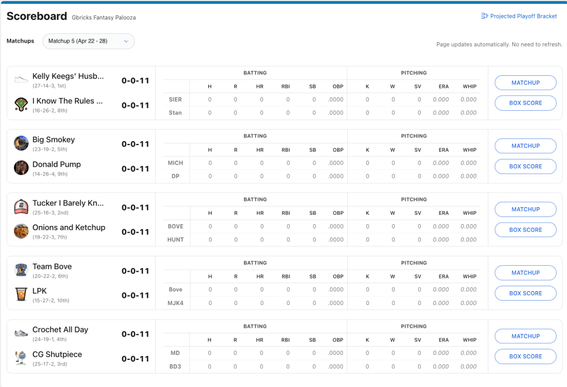Open BOX SCORE for Kelly Keegs' matchup
This screenshot has width=567, height=387.
click(x=525, y=103)
